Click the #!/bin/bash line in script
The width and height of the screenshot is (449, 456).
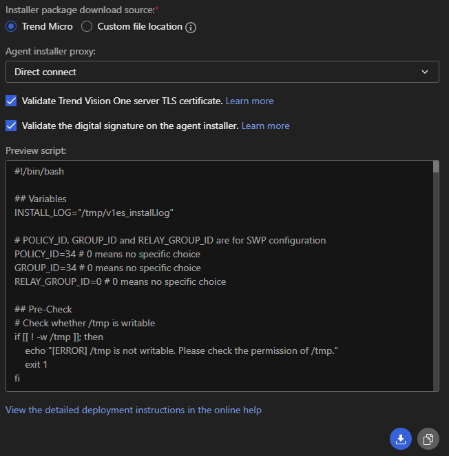click(39, 171)
